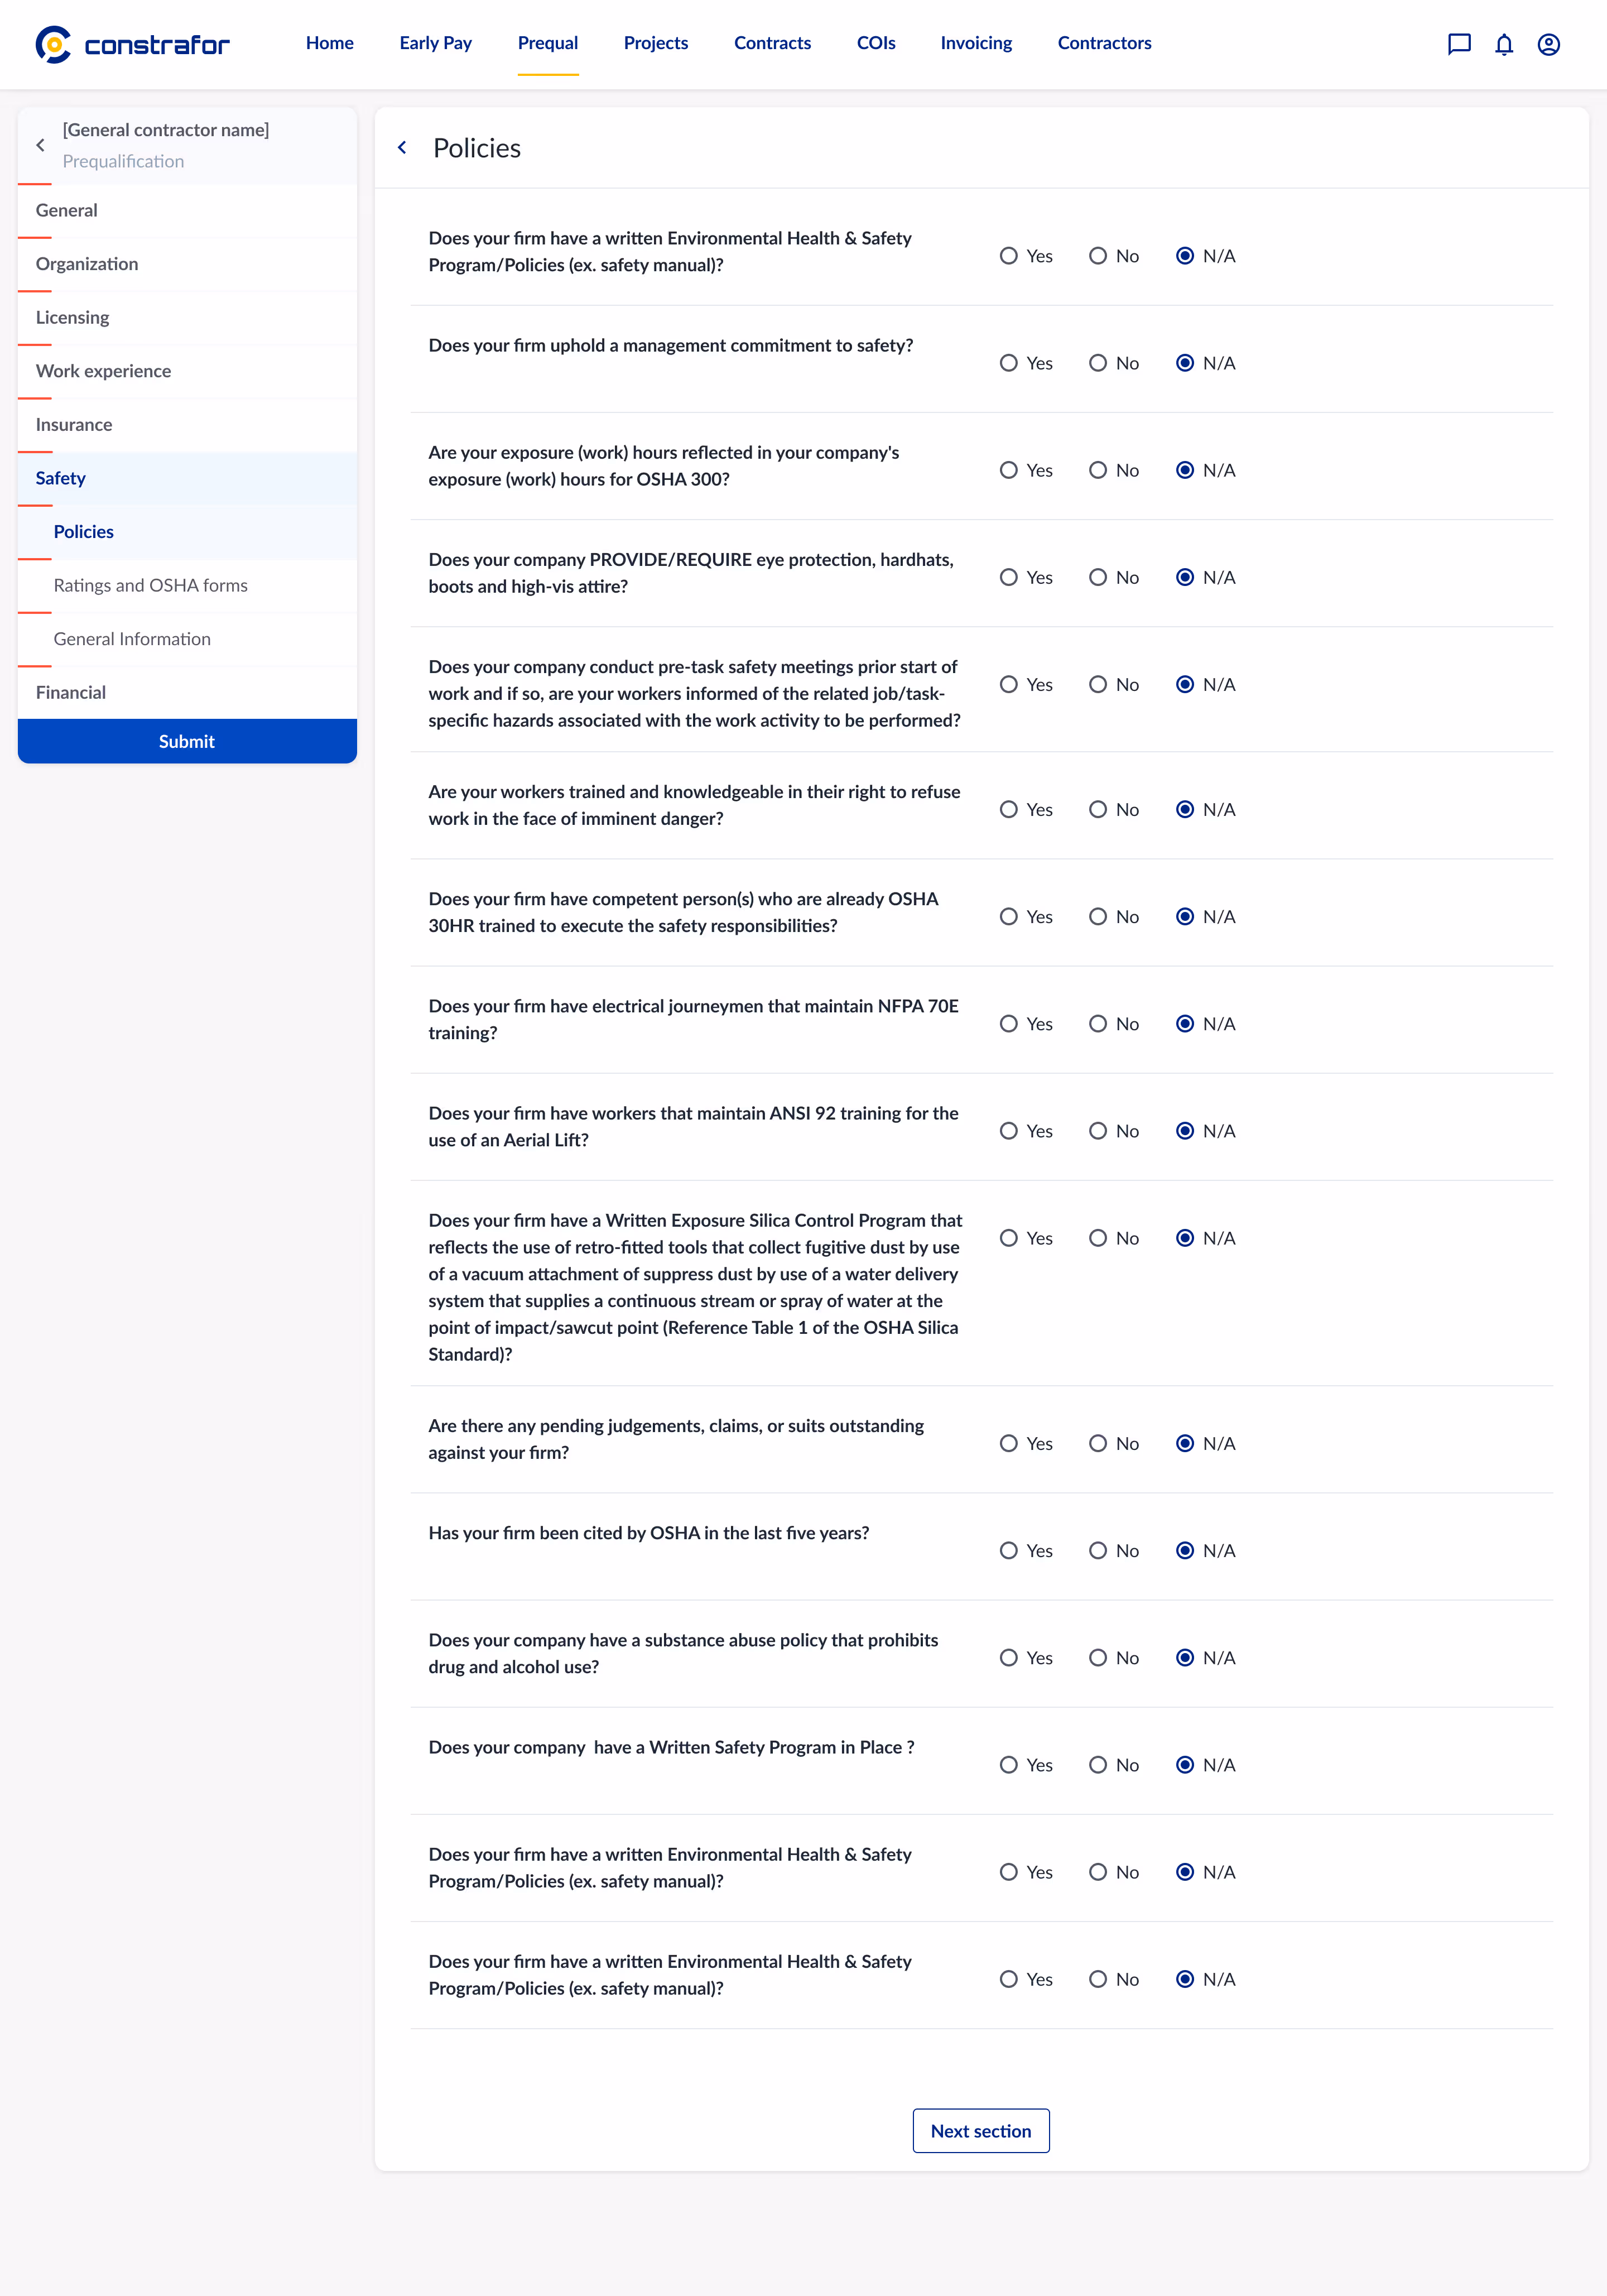Select Yes for NFPA 70E training question
Image resolution: width=1607 pixels, height=2296 pixels.
click(x=1009, y=1023)
